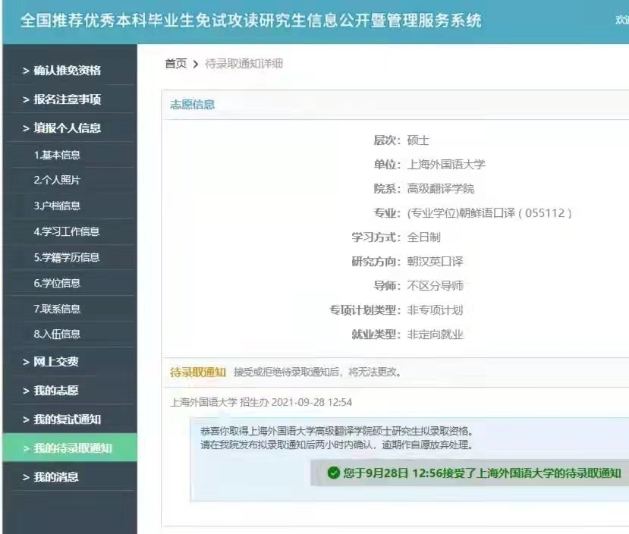Click the green checkmark acceptance icon
Image resolution: width=629 pixels, height=534 pixels.
333,473
